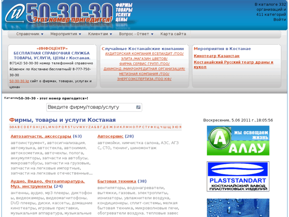Viewport: 289px width, 217px height.
Task: Open Кинотеатр Казахстан event link
Action: click(217, 56)
